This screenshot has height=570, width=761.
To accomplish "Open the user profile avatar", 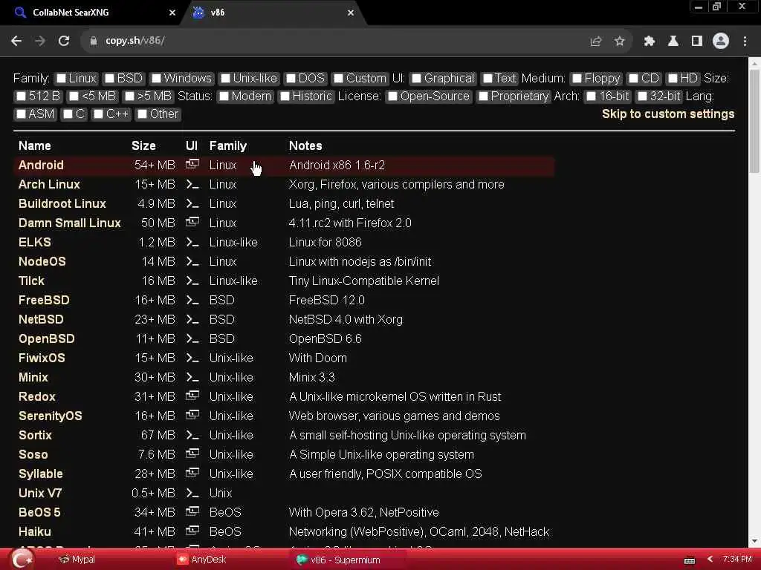I will click(x=721, y=42).
